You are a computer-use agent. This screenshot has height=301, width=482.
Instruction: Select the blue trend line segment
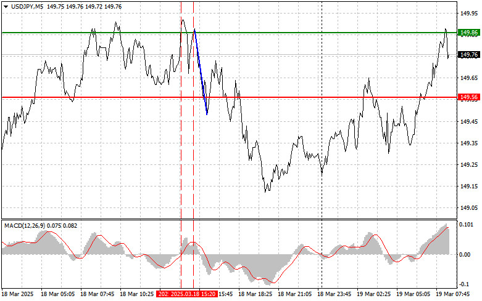pos(201,72)
